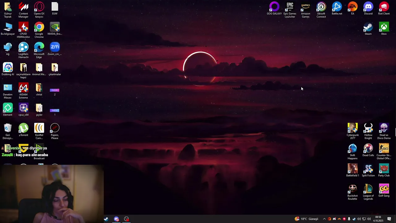Viewport: 396px width, 223px height.
Task: Open Animal.We... folder
Action: (x=39, y=69)
